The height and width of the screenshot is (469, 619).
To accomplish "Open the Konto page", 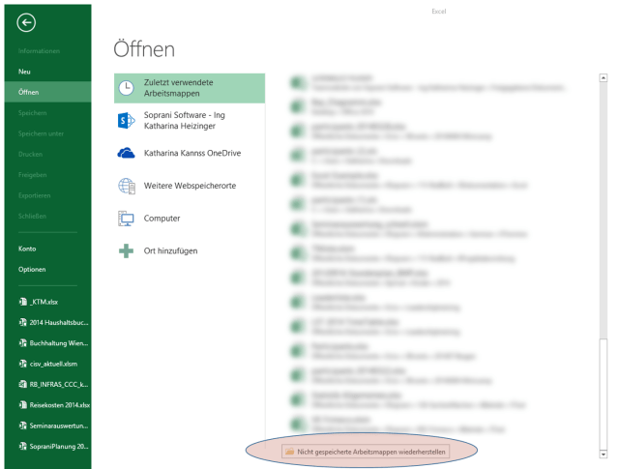I will pos(27,249).
